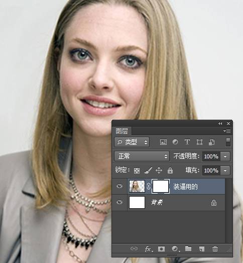Filter for smart objects icon
The image size is (243, 263).
pyautogui.click(x=211, y=142)
